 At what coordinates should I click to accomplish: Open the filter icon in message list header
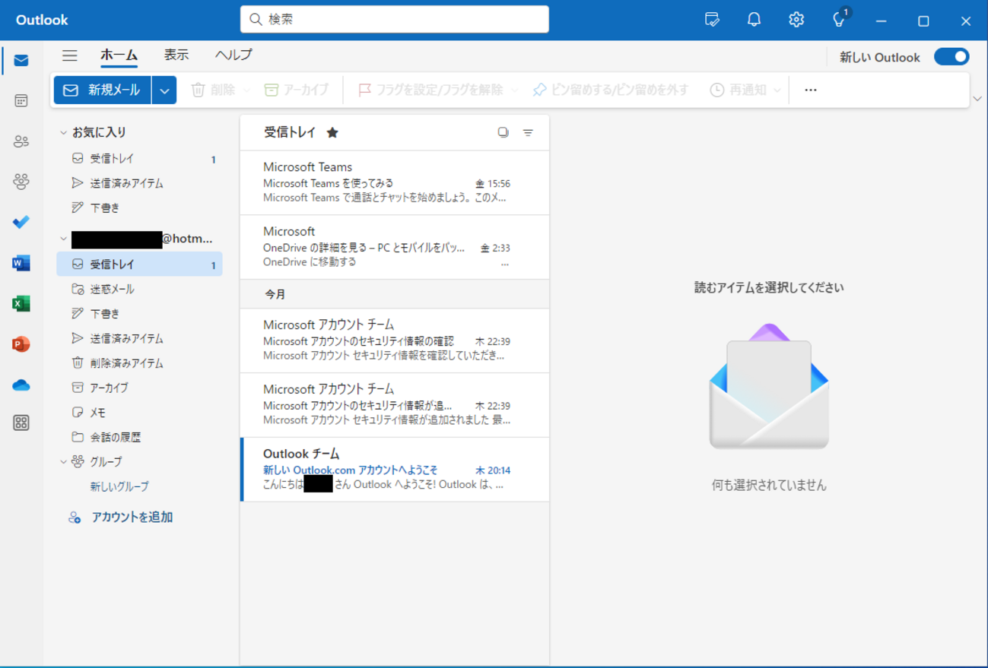pos(528,132)
